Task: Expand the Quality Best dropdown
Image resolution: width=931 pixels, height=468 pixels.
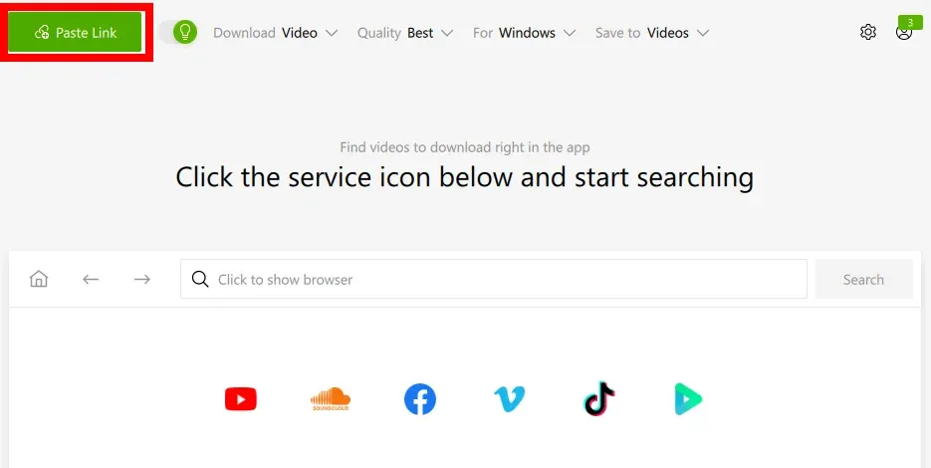Action: click(405, 33)
